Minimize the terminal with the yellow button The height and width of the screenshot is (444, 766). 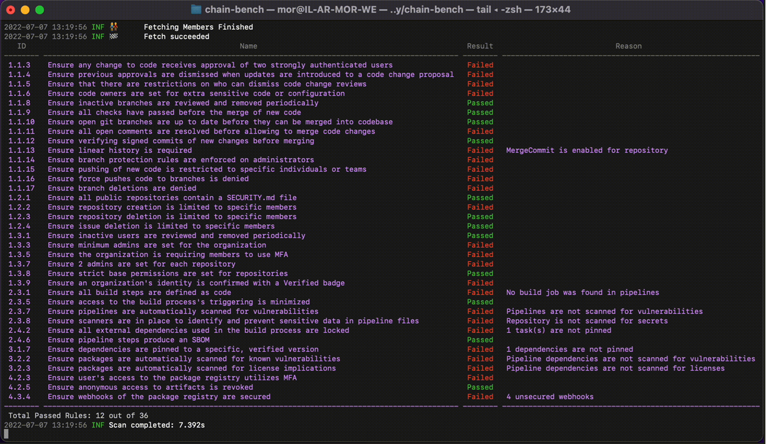[x=25, y=10]
